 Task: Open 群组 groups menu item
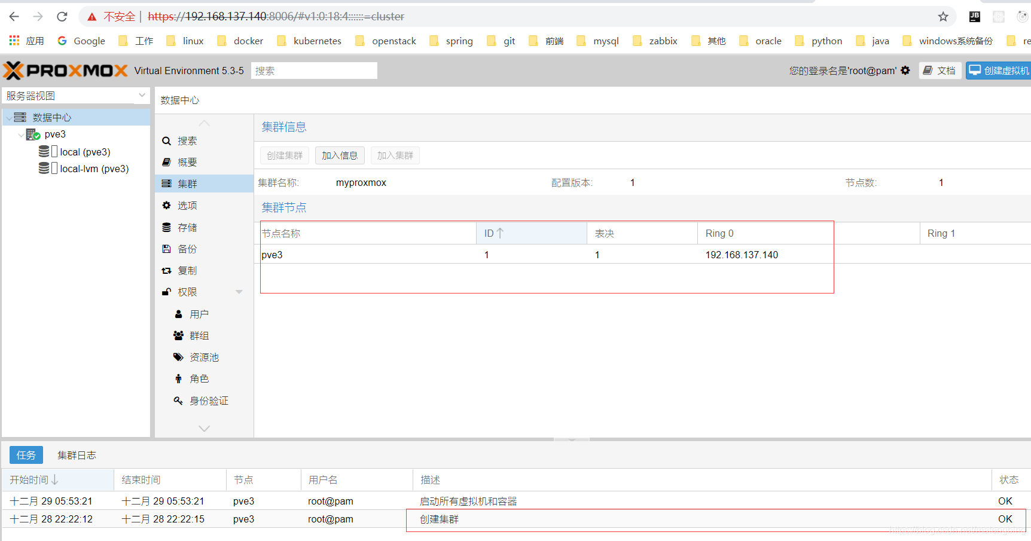(204, 336)
